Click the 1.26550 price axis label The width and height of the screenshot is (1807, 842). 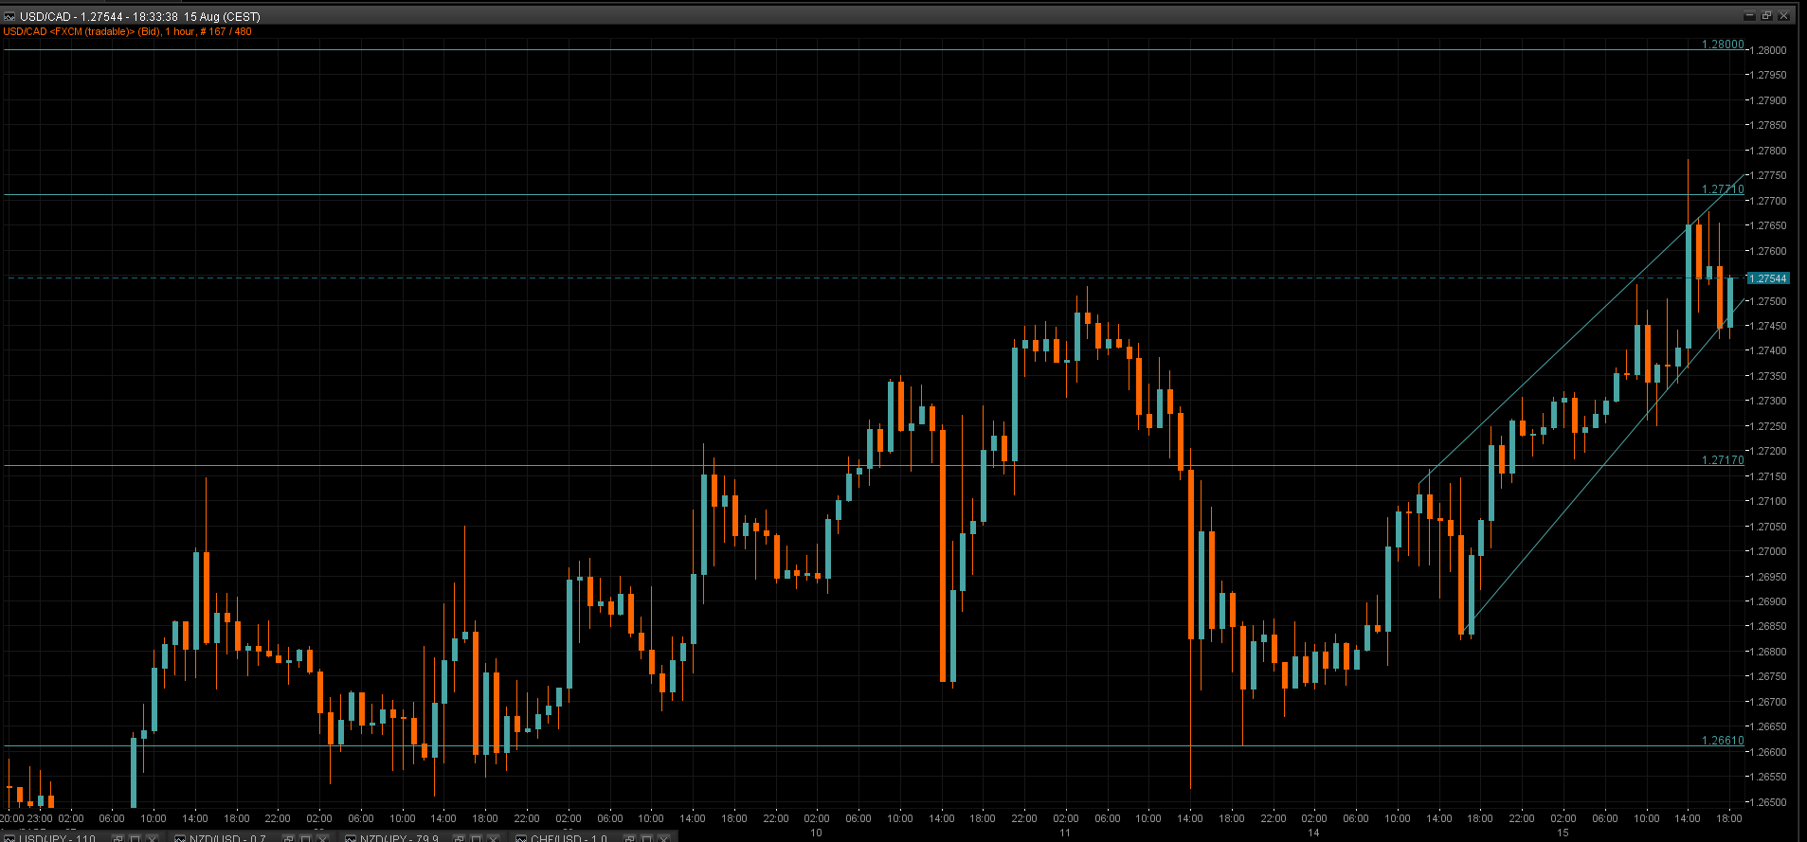tap(1768, 777)
